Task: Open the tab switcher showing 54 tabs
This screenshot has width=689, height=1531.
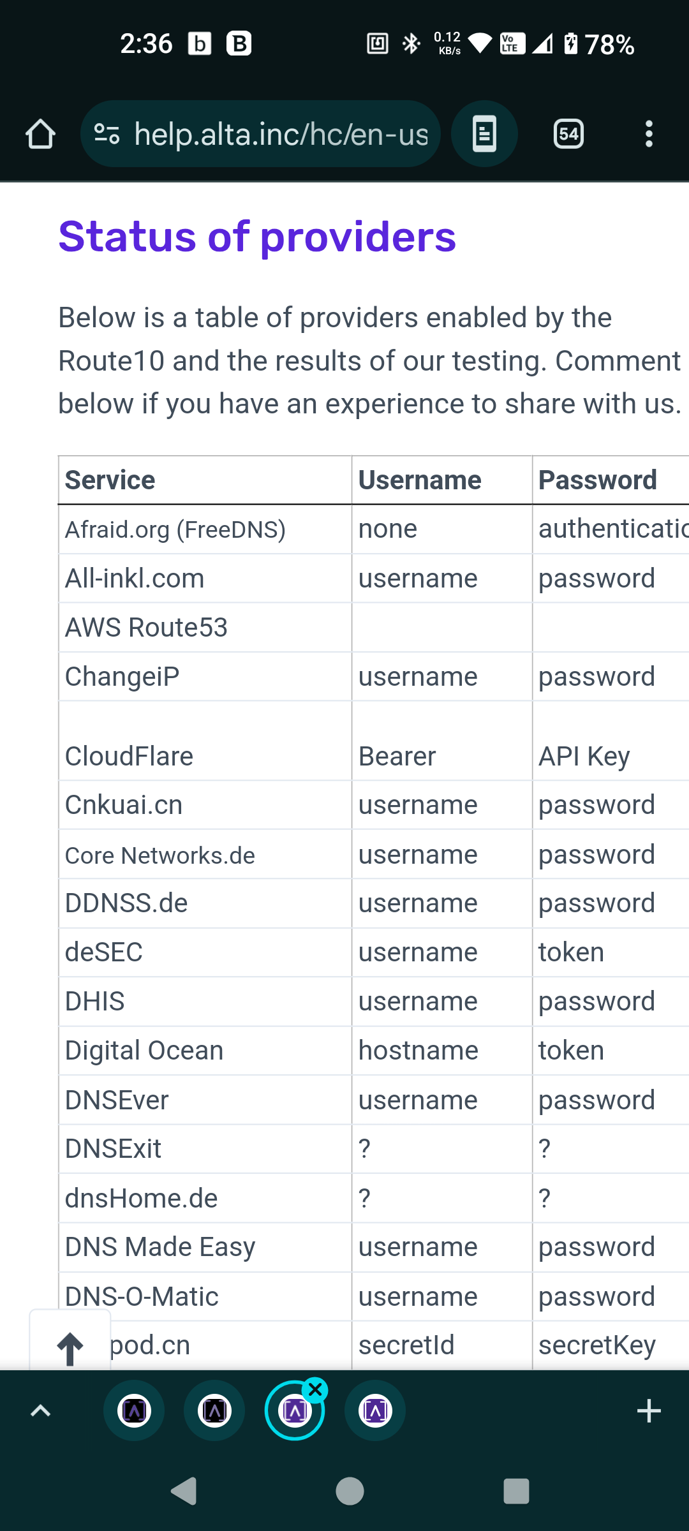Action: tap(568, 134)
